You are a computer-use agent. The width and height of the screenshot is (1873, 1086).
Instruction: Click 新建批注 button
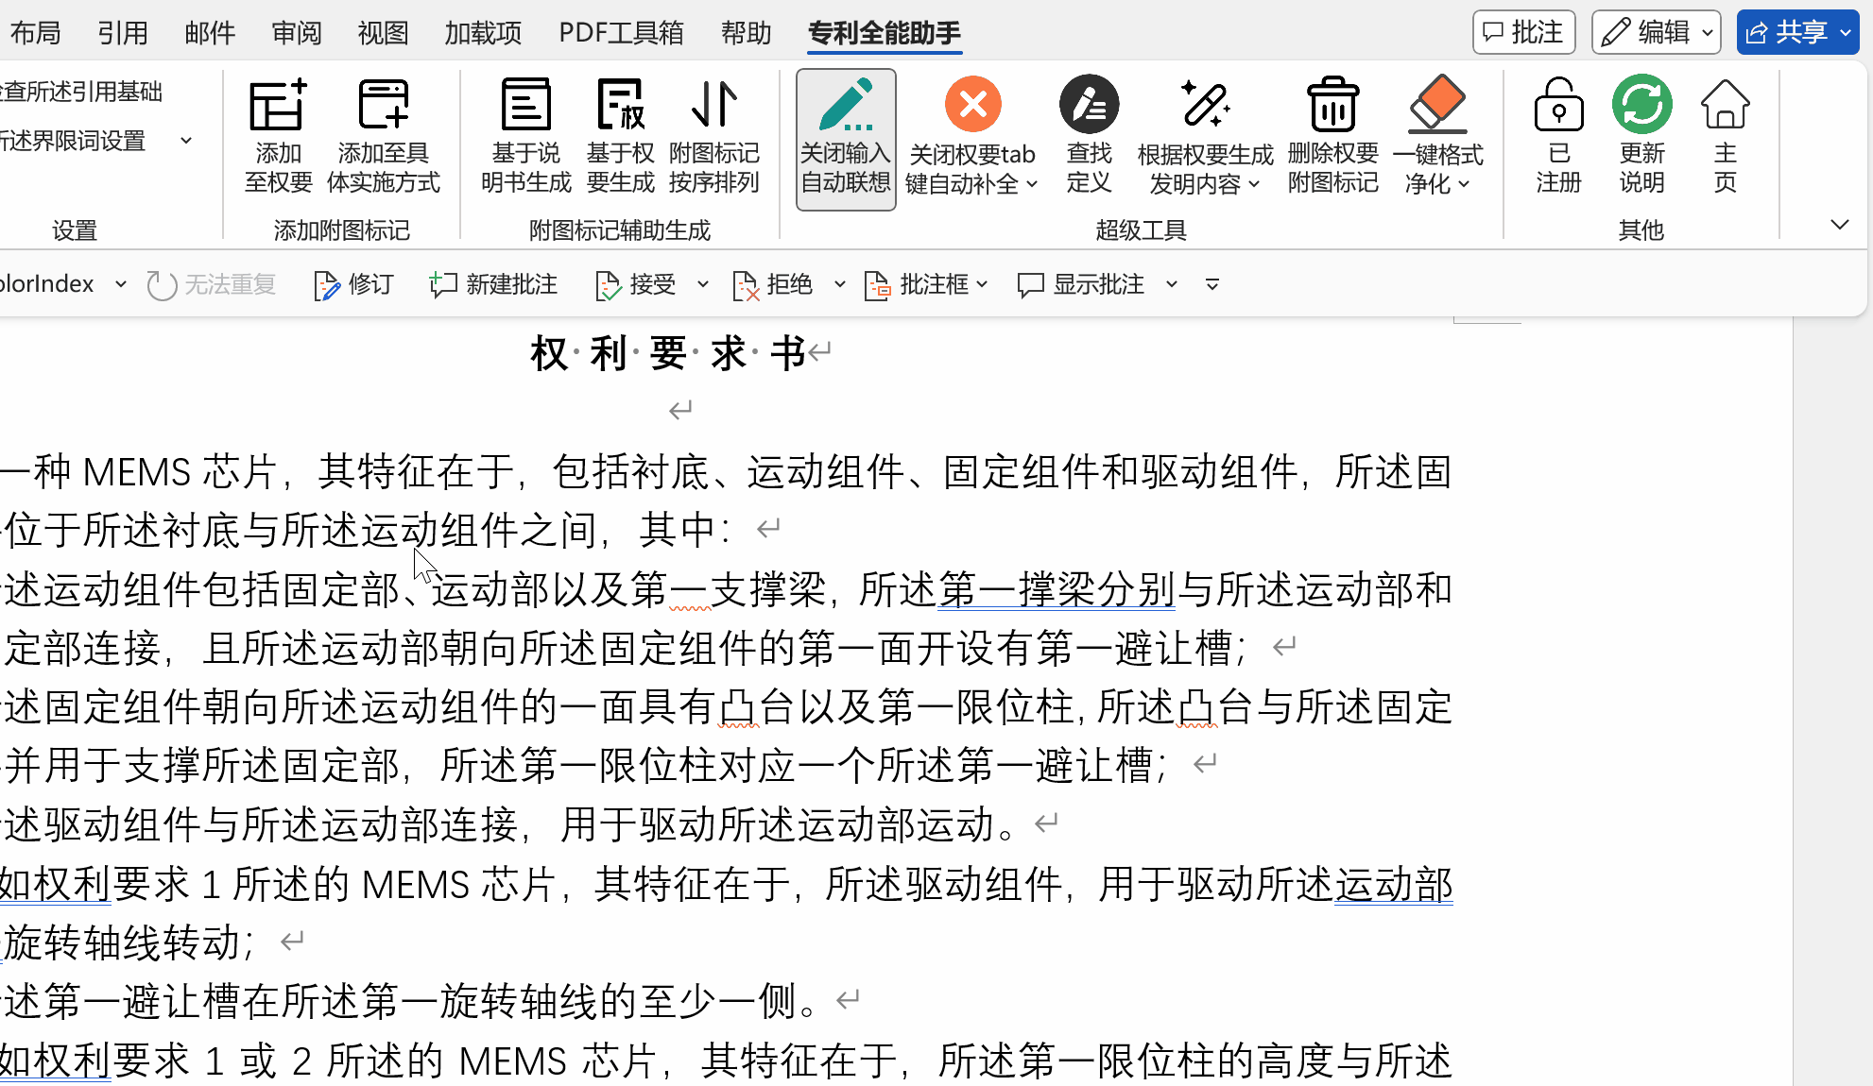493,285
